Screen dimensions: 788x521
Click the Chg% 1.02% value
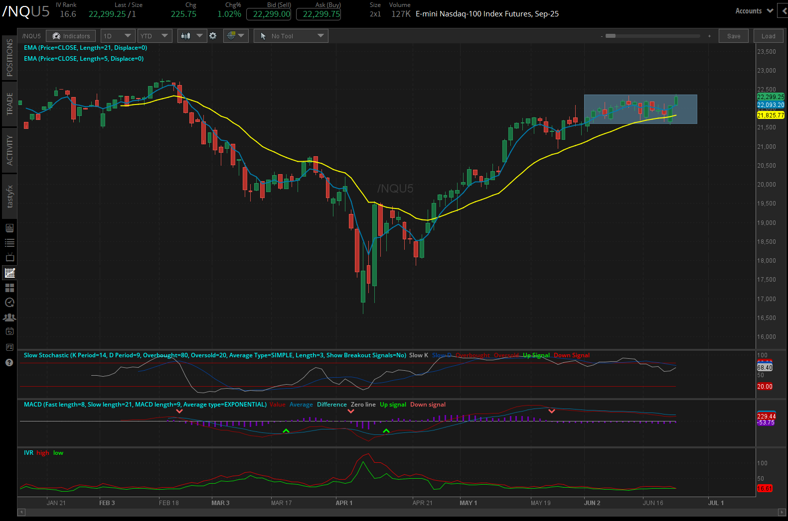(229, 14)
